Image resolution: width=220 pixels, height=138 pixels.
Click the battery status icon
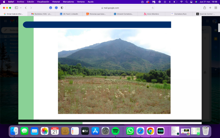coord(175,2)
